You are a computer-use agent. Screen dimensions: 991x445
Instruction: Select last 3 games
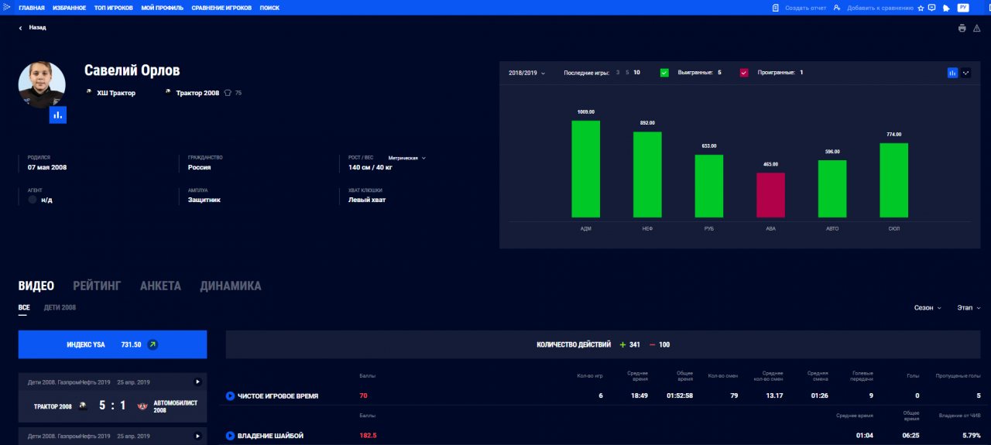coord(617,72)
